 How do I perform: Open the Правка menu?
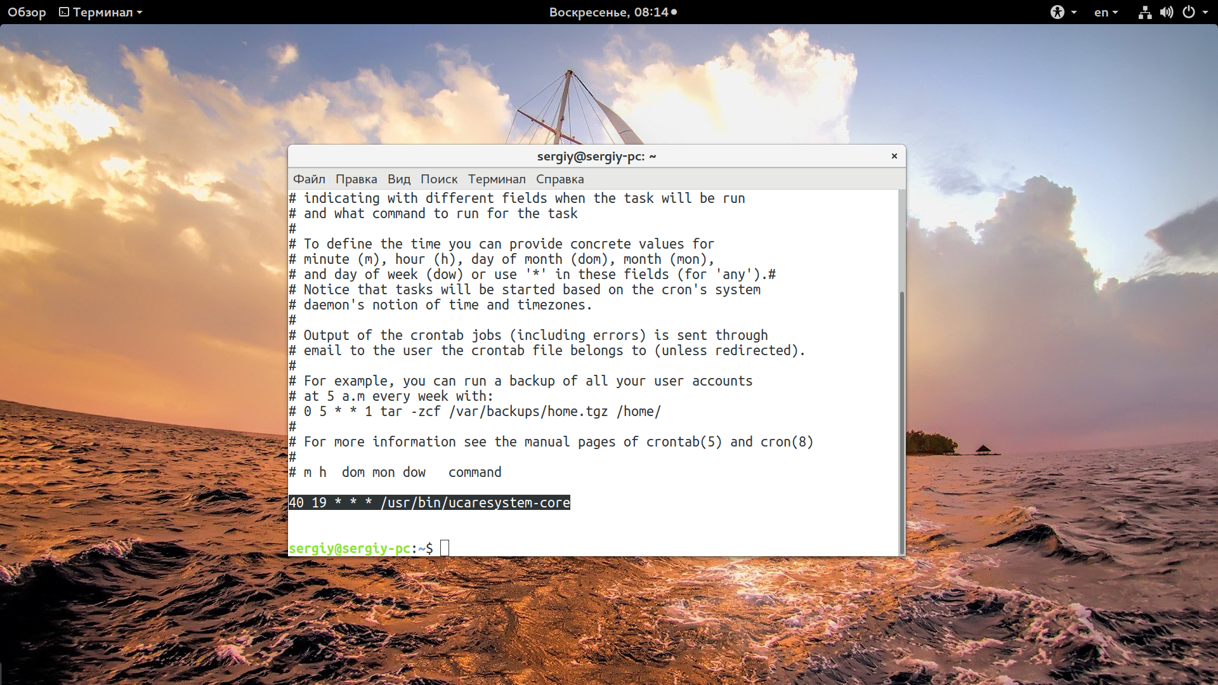coord(356,179)
